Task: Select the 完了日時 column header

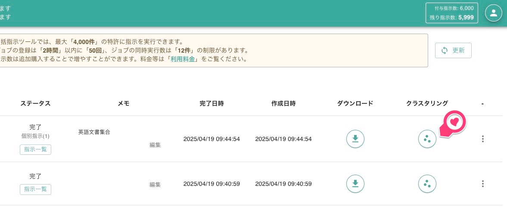Action: pyautogui.click(x=212, y=103)
